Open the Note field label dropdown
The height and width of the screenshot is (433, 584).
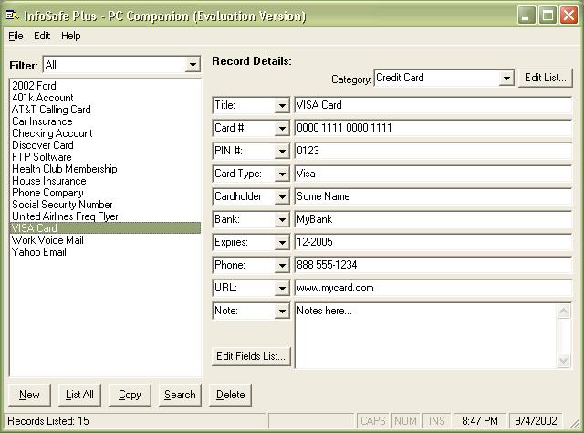coord(282,311)
